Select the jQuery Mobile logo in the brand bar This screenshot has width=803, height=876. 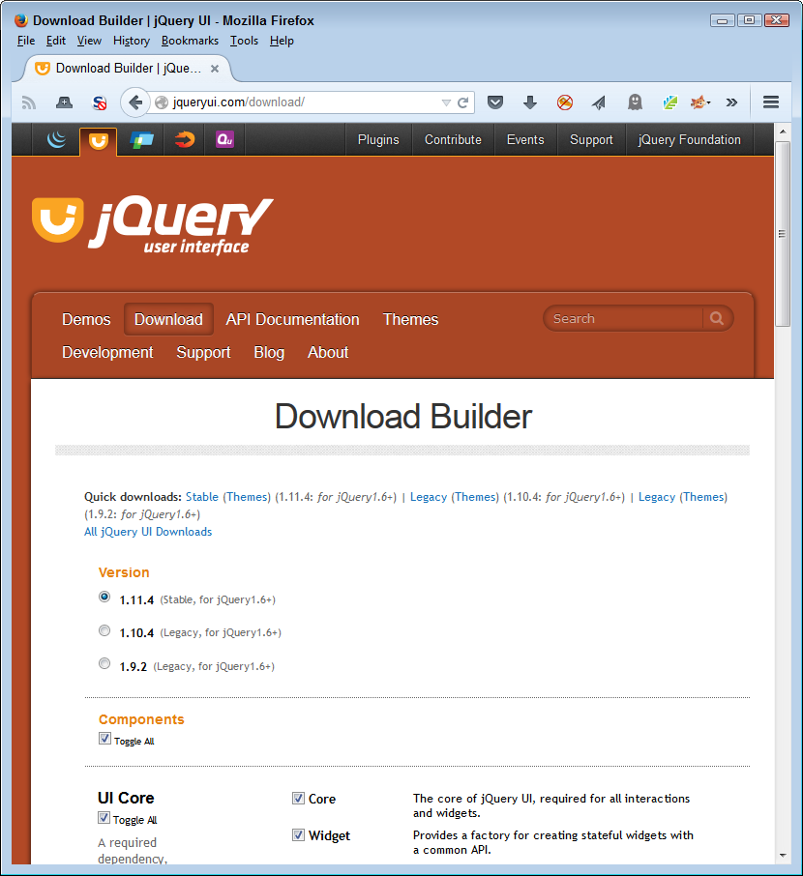139,139
